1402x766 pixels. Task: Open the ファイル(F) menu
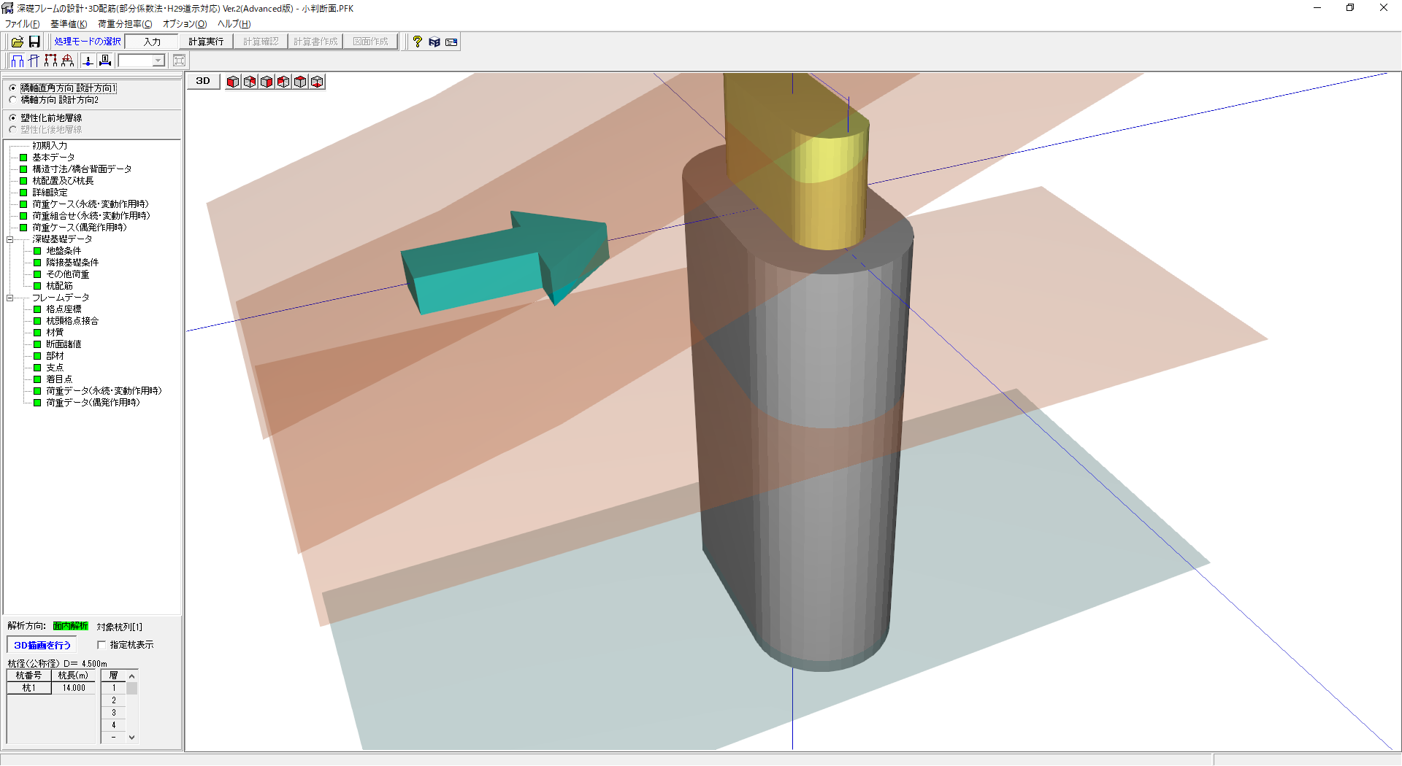pos(22,24)
